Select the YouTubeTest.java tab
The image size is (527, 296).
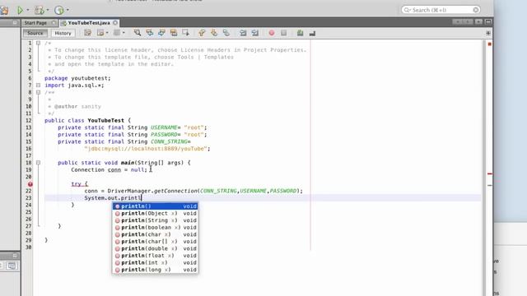pos(89,23)
